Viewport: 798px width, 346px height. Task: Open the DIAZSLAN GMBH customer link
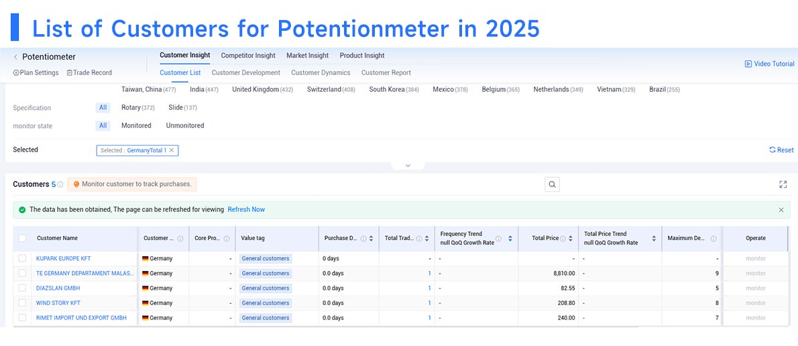point(58,288)
